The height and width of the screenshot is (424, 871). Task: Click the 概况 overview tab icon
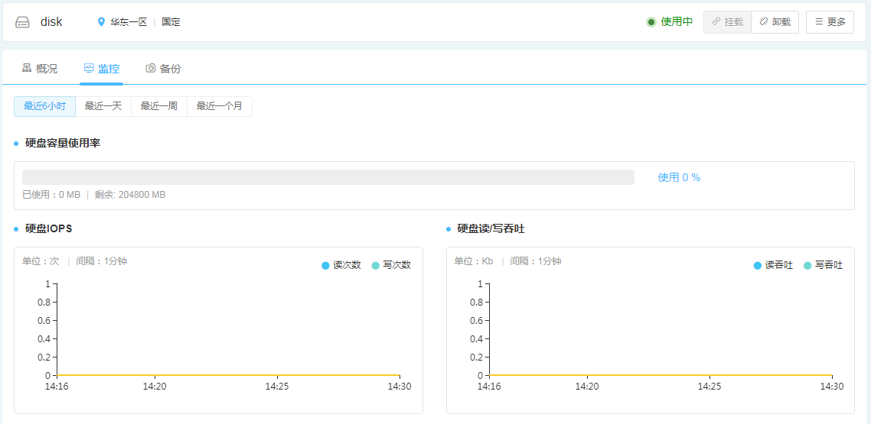27,68
